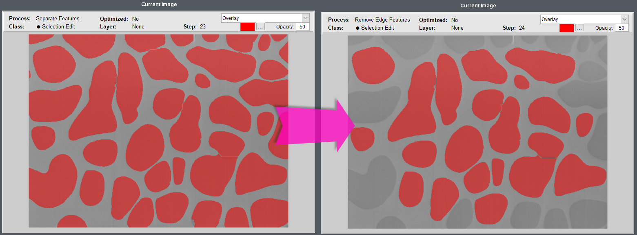
Task: Click Optimized value 'No' in left panel
Action: pyautogui.click(x=135, y=19)
